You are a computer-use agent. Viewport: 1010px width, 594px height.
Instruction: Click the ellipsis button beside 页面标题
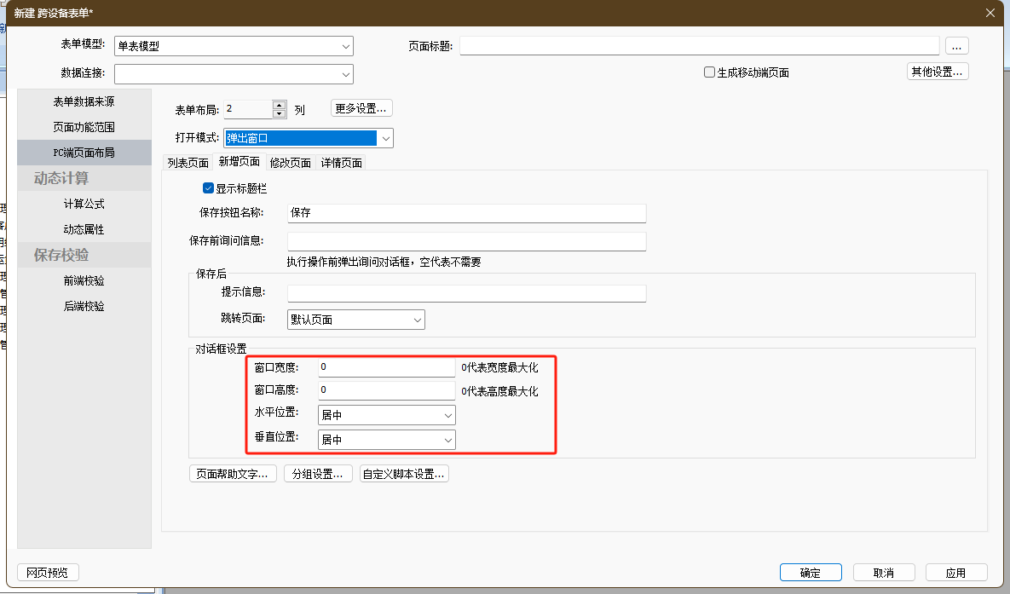(956, 46)
